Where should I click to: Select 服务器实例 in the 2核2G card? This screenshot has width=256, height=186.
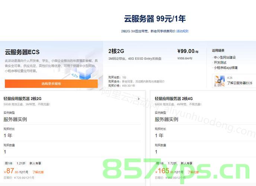coord(15,119)
